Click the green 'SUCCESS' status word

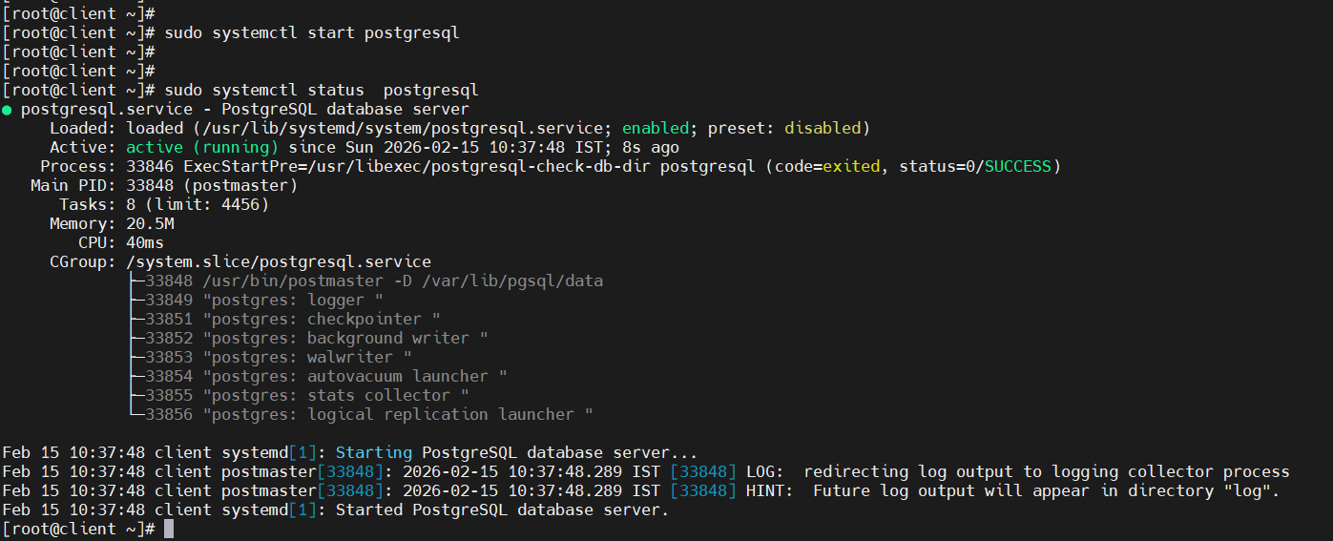1017,166
